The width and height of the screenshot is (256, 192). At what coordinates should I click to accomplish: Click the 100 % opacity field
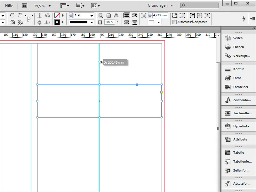(109, 22)
